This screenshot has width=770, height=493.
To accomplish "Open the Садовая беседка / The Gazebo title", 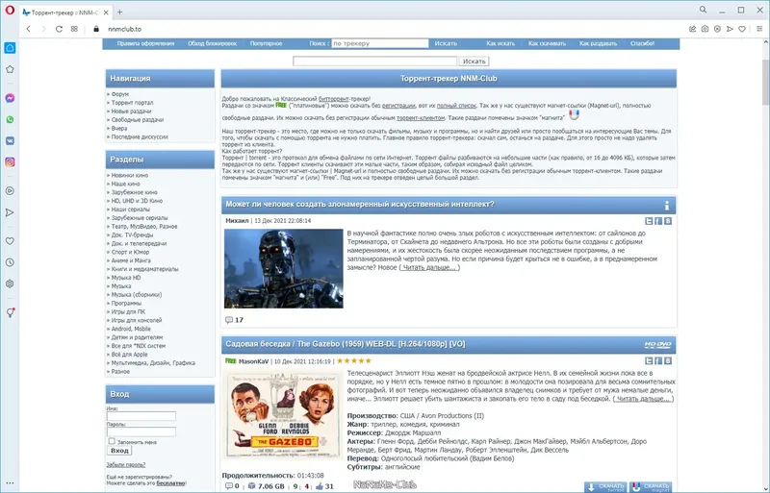I will click(x=346, y=344).
